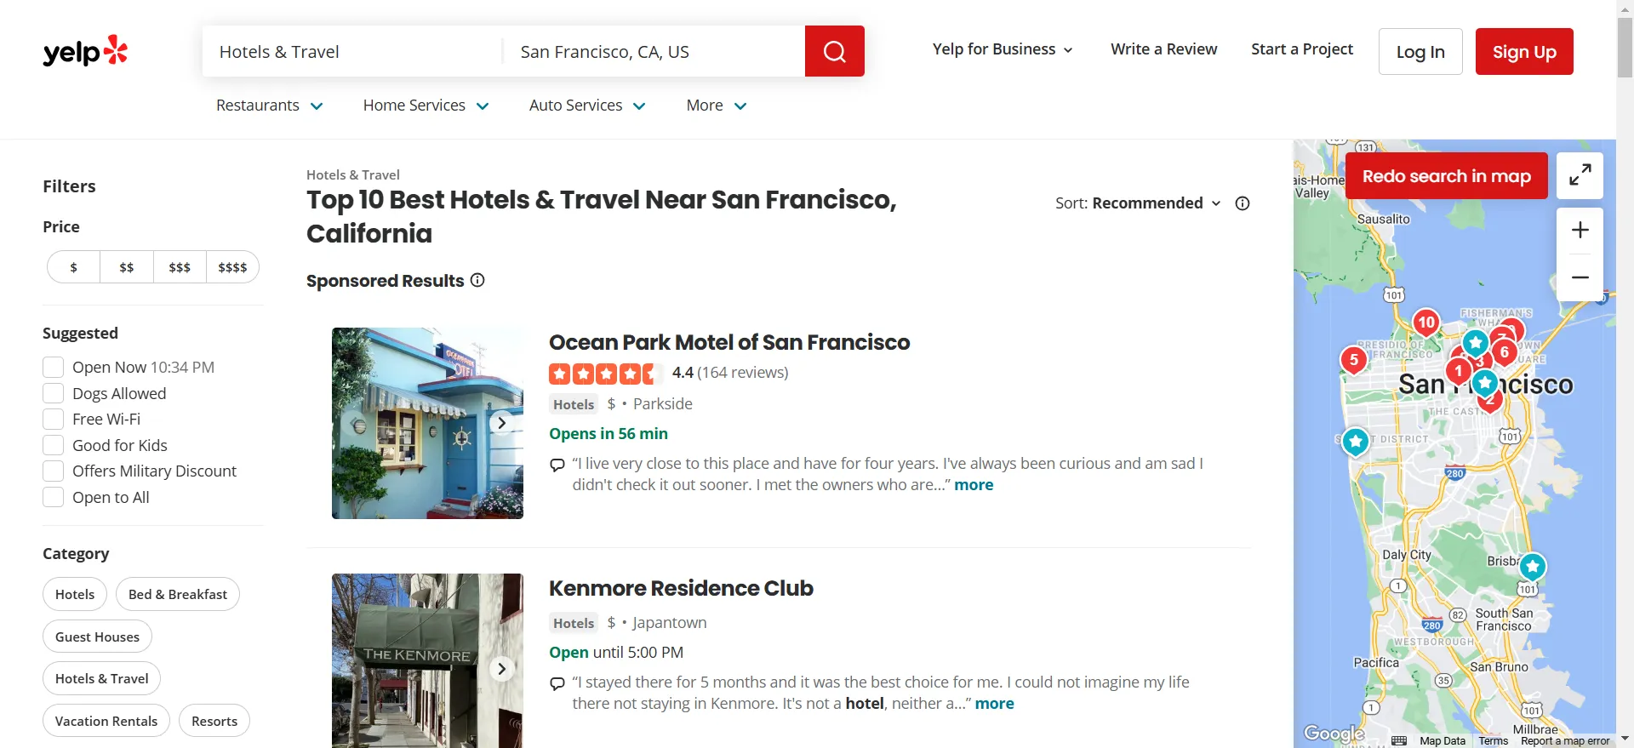Click the Yelp logo
This screenshot has width=1634, height=748.
pos(85,51)
